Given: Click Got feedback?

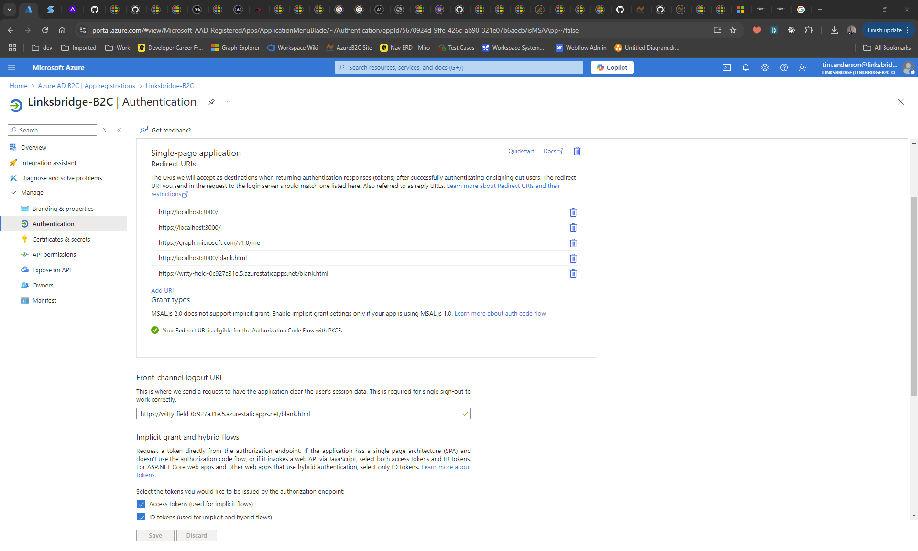Looking at the screenshot, I should [x=165, y=130].
